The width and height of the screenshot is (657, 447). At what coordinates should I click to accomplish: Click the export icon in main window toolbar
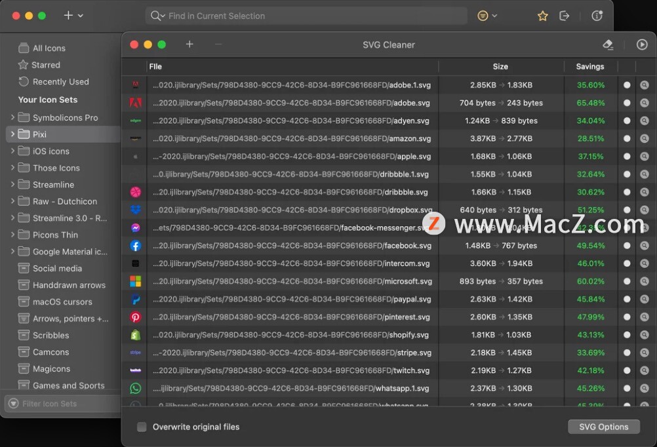[565, 16]
